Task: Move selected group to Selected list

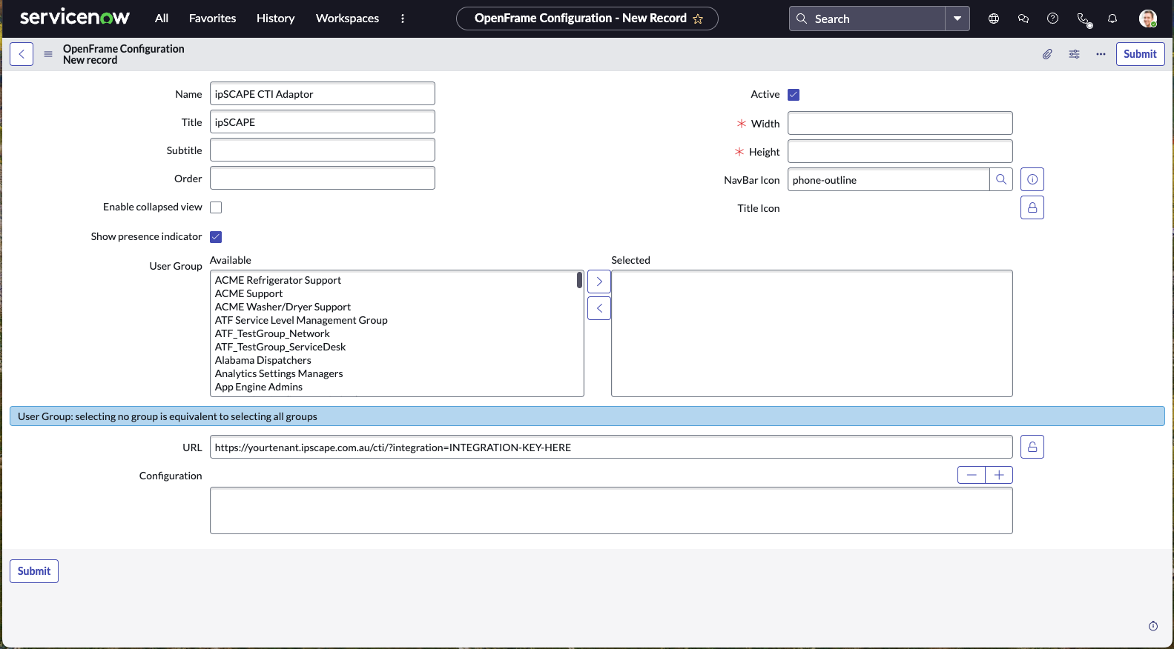Action: (599, 282)
